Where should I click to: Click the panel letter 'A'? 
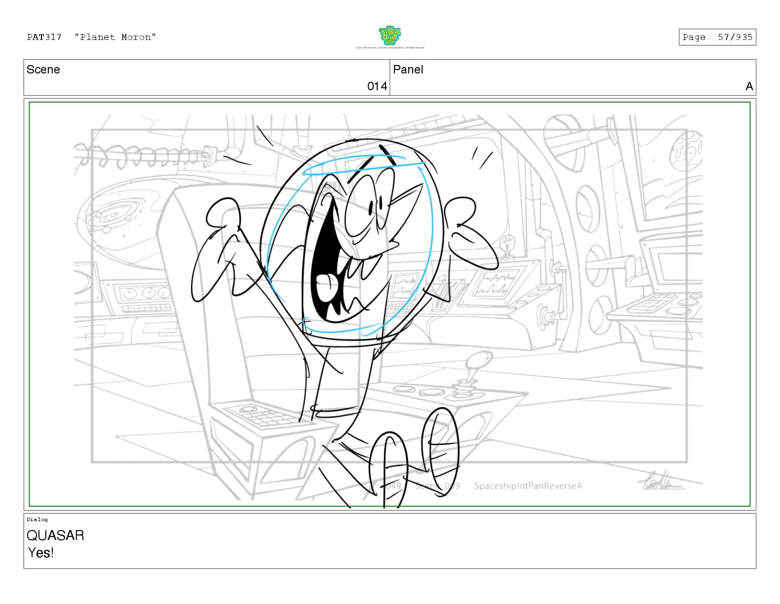pyautogui.click(x=749, y=86)
